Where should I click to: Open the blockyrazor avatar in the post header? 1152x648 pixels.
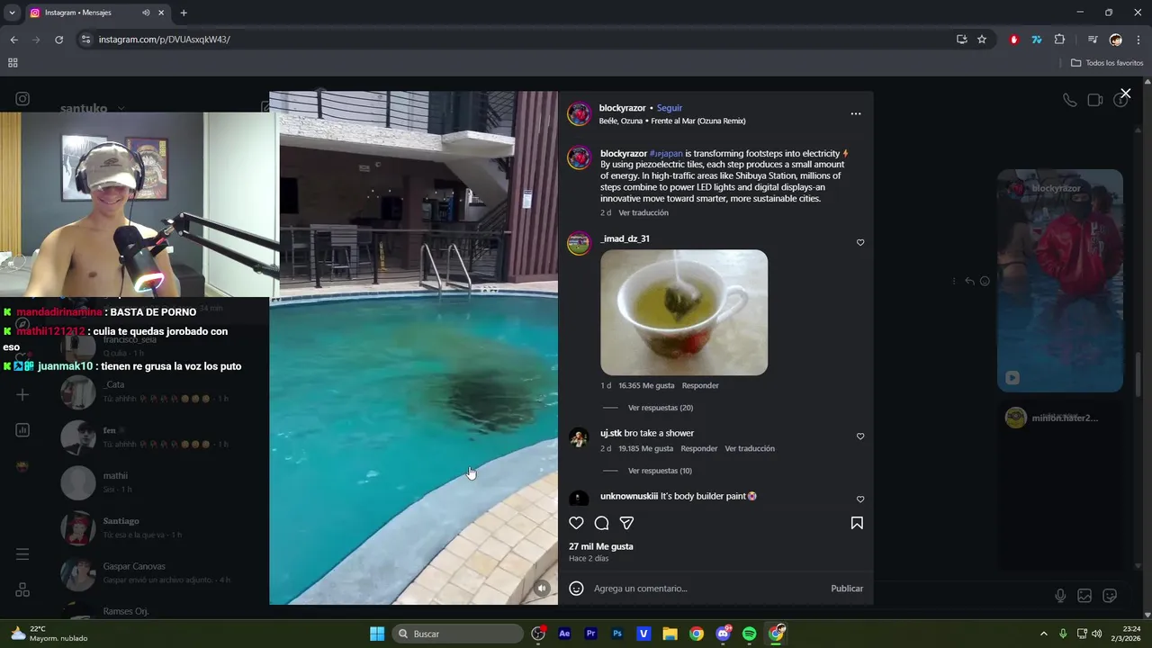coord(580,113)
